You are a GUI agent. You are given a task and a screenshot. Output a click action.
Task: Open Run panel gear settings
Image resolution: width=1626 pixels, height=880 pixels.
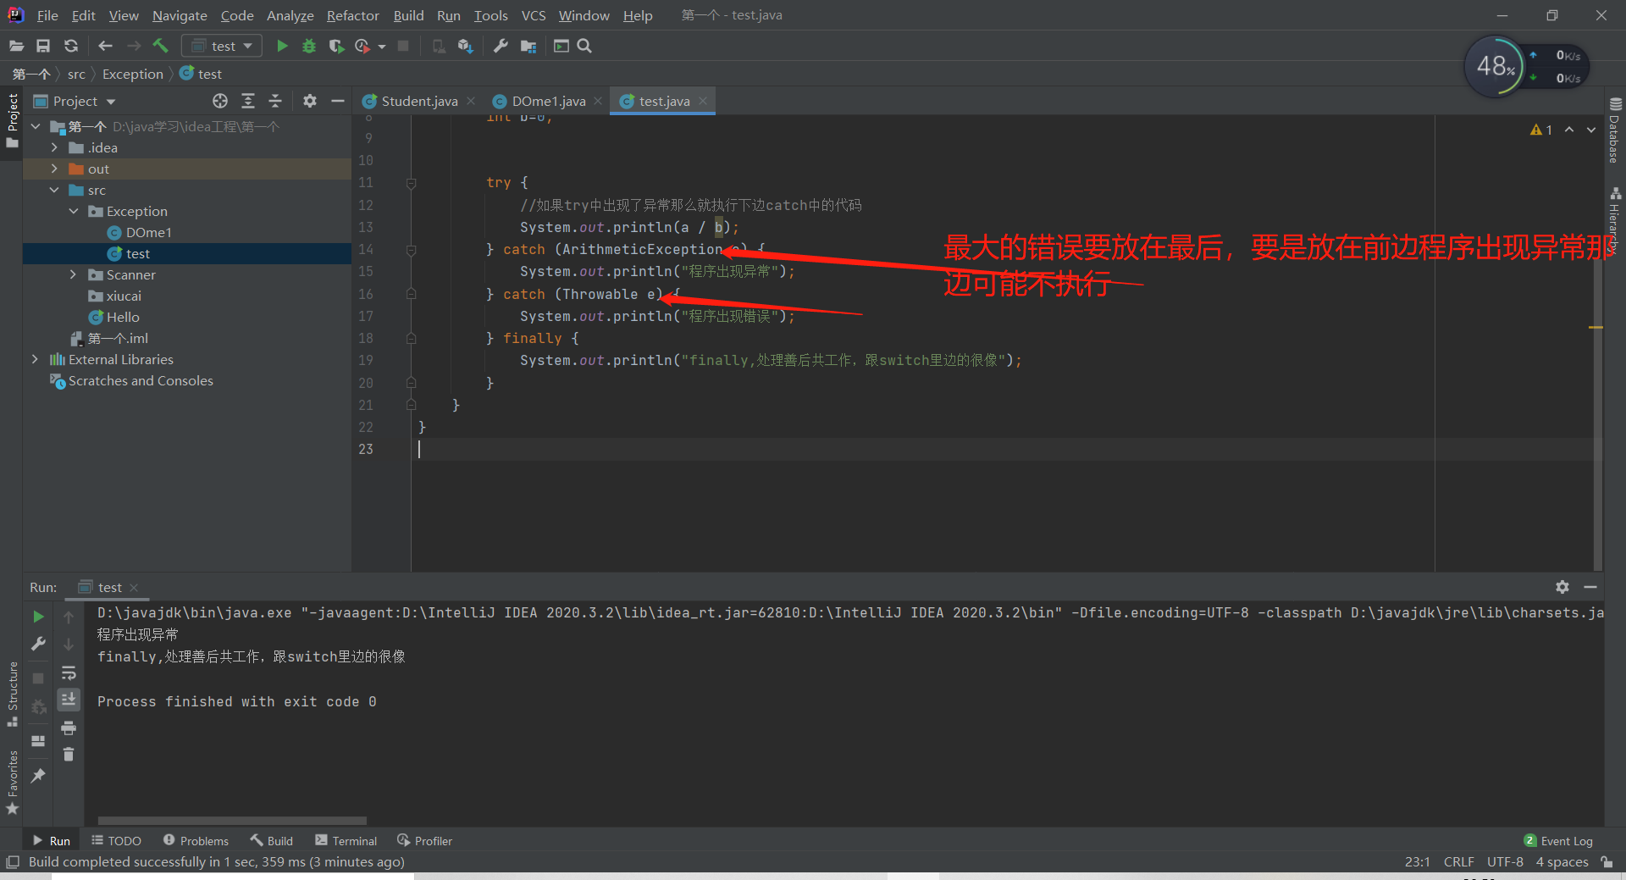[1562, 587]
